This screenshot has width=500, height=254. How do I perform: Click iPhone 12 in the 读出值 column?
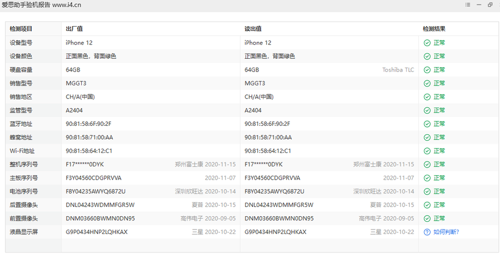pyautogui.click(x=258, y=43)
